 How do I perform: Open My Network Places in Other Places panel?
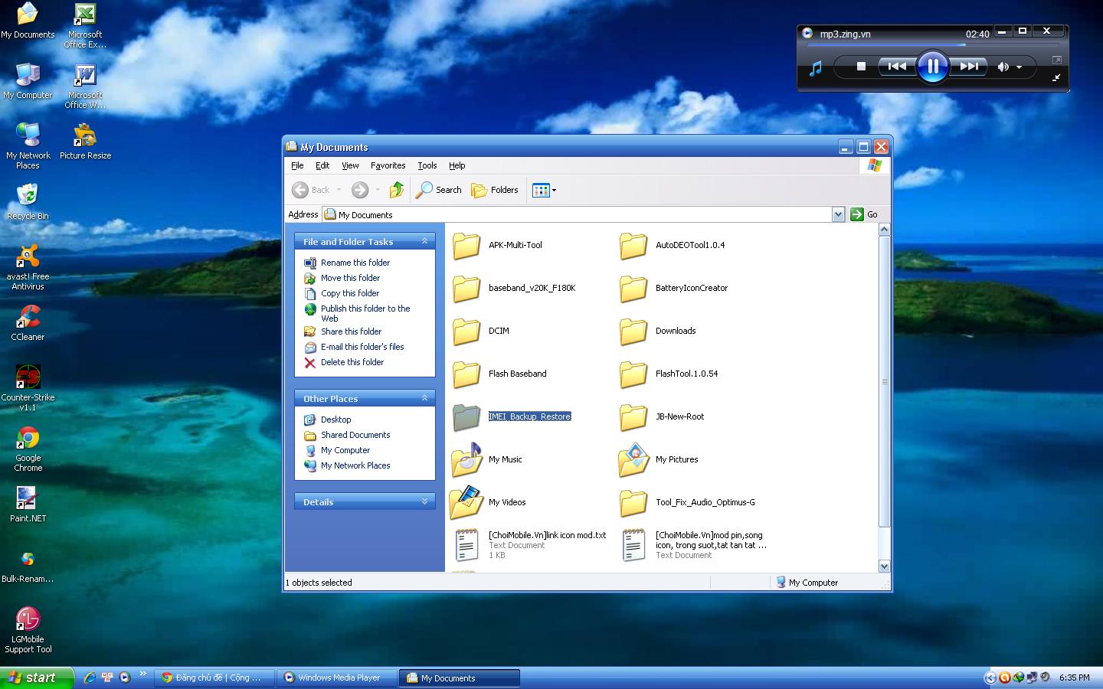point(355,465)
